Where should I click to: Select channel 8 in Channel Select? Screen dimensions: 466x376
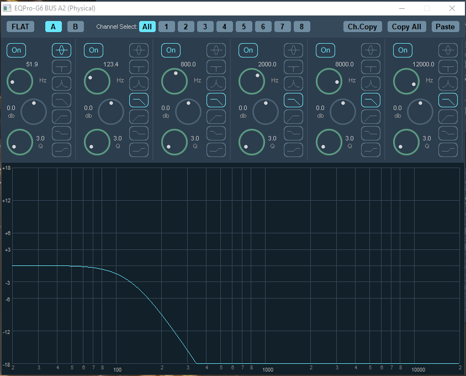point(301,27)
